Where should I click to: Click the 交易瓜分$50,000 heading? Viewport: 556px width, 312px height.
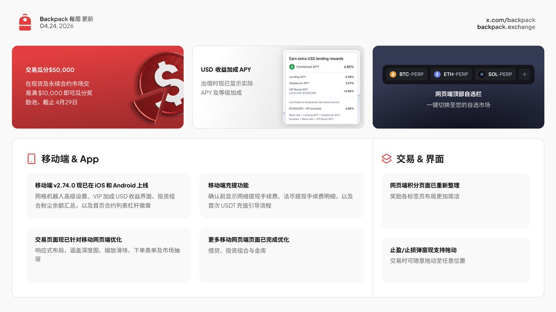[50, 70]
